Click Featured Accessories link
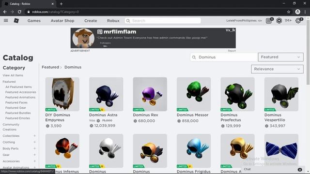310x174 pixels. [21, 92]
